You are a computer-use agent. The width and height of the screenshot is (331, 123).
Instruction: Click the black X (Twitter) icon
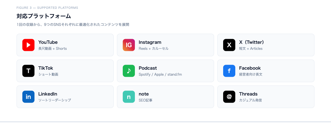[229, 45]
